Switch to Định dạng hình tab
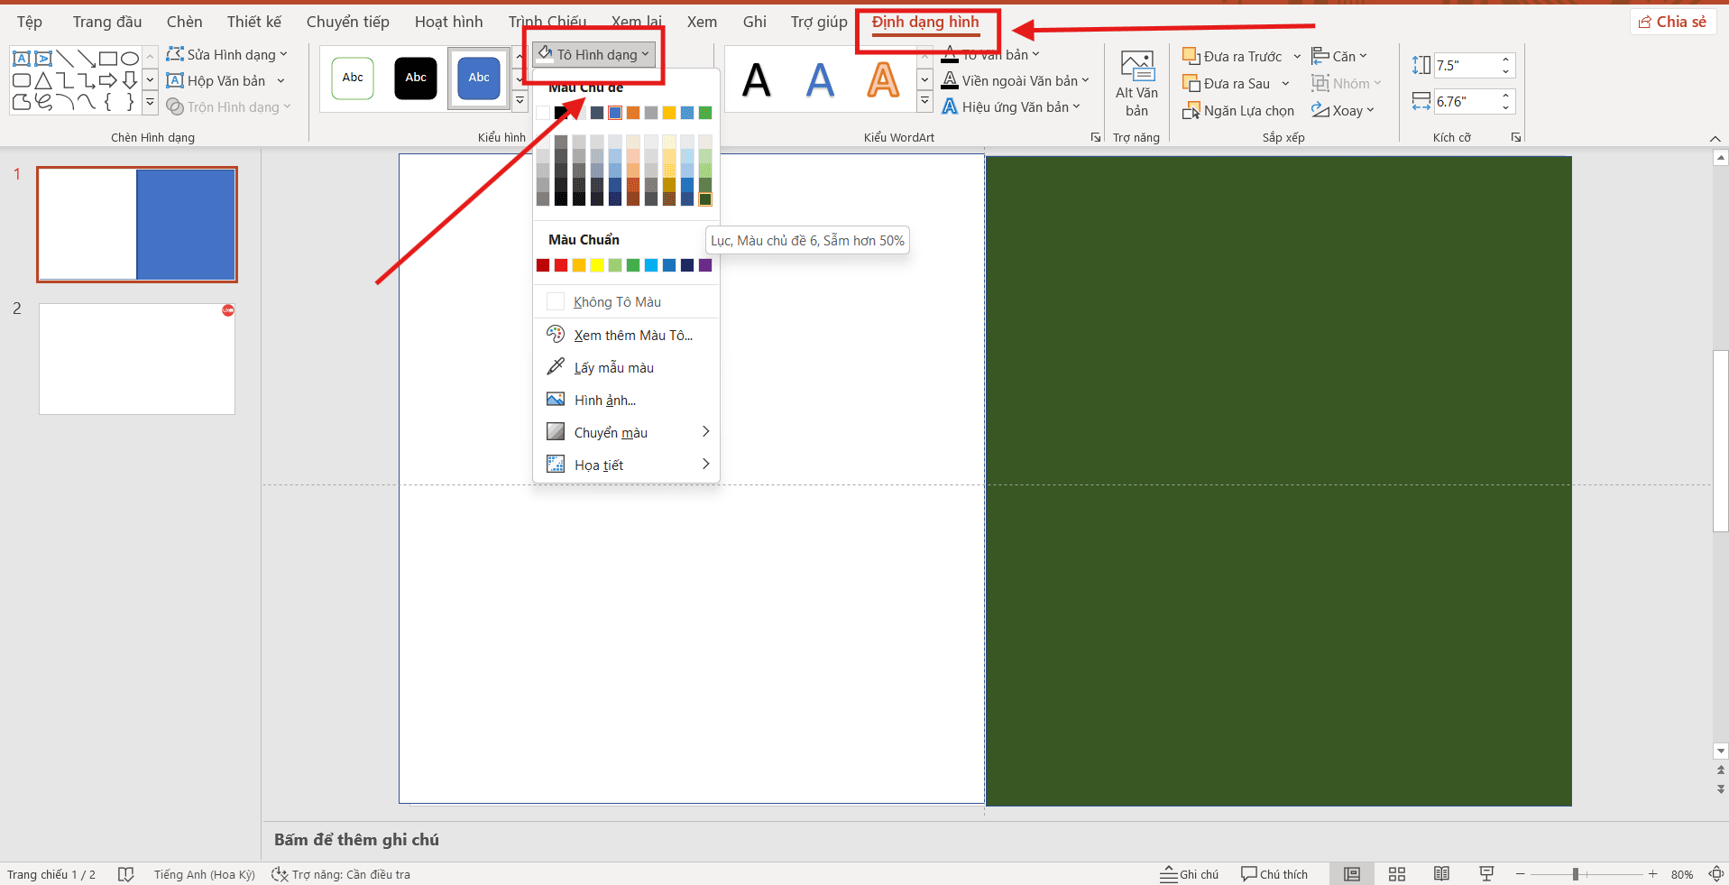The height and width of the screenshot is (885, 1729). [x=924, y=23]
